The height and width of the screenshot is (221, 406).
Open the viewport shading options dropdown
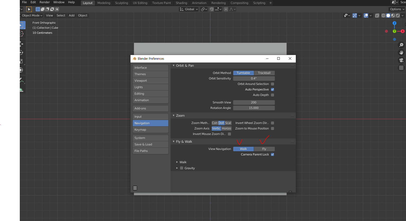[x=403, y=15]
